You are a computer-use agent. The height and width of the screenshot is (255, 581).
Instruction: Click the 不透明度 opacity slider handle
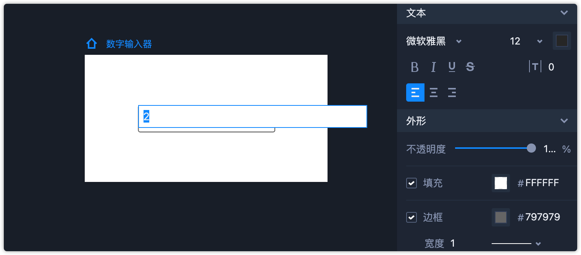(x=531, y=148)
